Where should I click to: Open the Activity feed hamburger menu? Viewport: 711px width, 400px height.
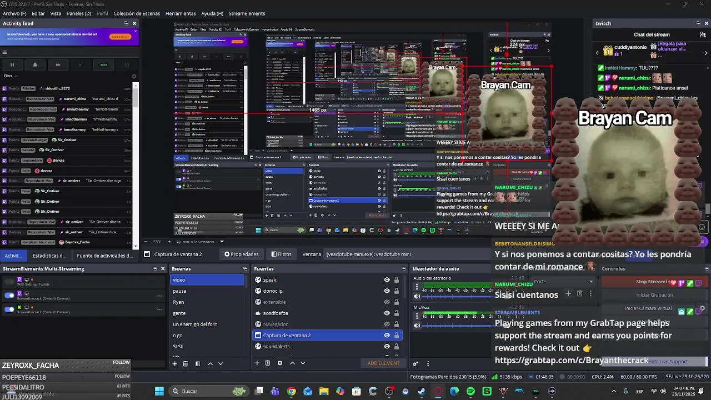point(4,52)
